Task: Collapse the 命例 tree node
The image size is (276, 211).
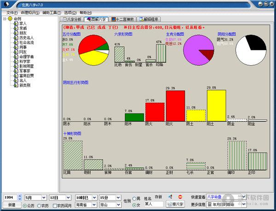Action: click(x=5, y=19)
